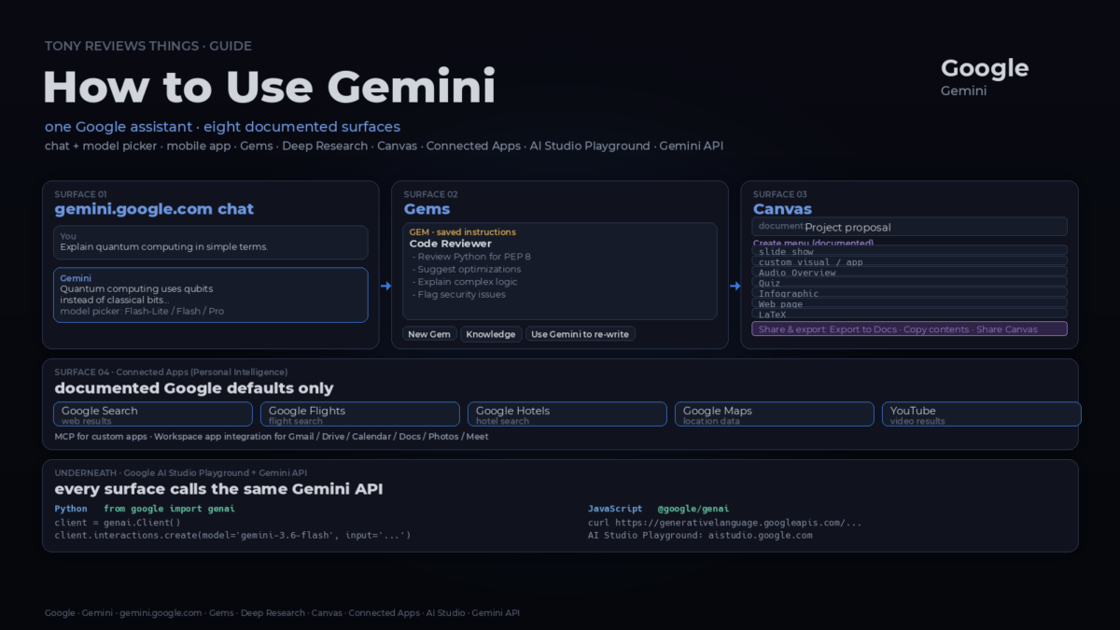
Task: Click 'TONY REVIEWS THINGS · GUIDE' header
Action: click(x=148, y=46)
